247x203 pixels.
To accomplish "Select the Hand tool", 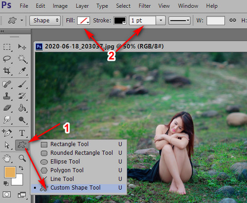I will pyautogui.click(x=7, y=158).
